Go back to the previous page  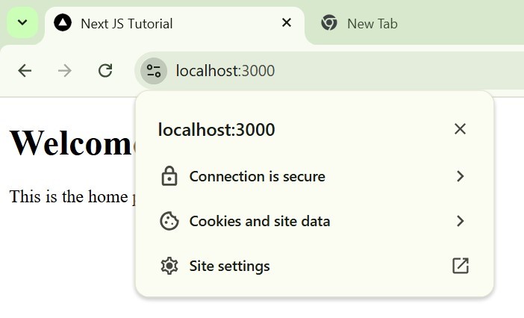pyautogui.click(x=25, y=71)
